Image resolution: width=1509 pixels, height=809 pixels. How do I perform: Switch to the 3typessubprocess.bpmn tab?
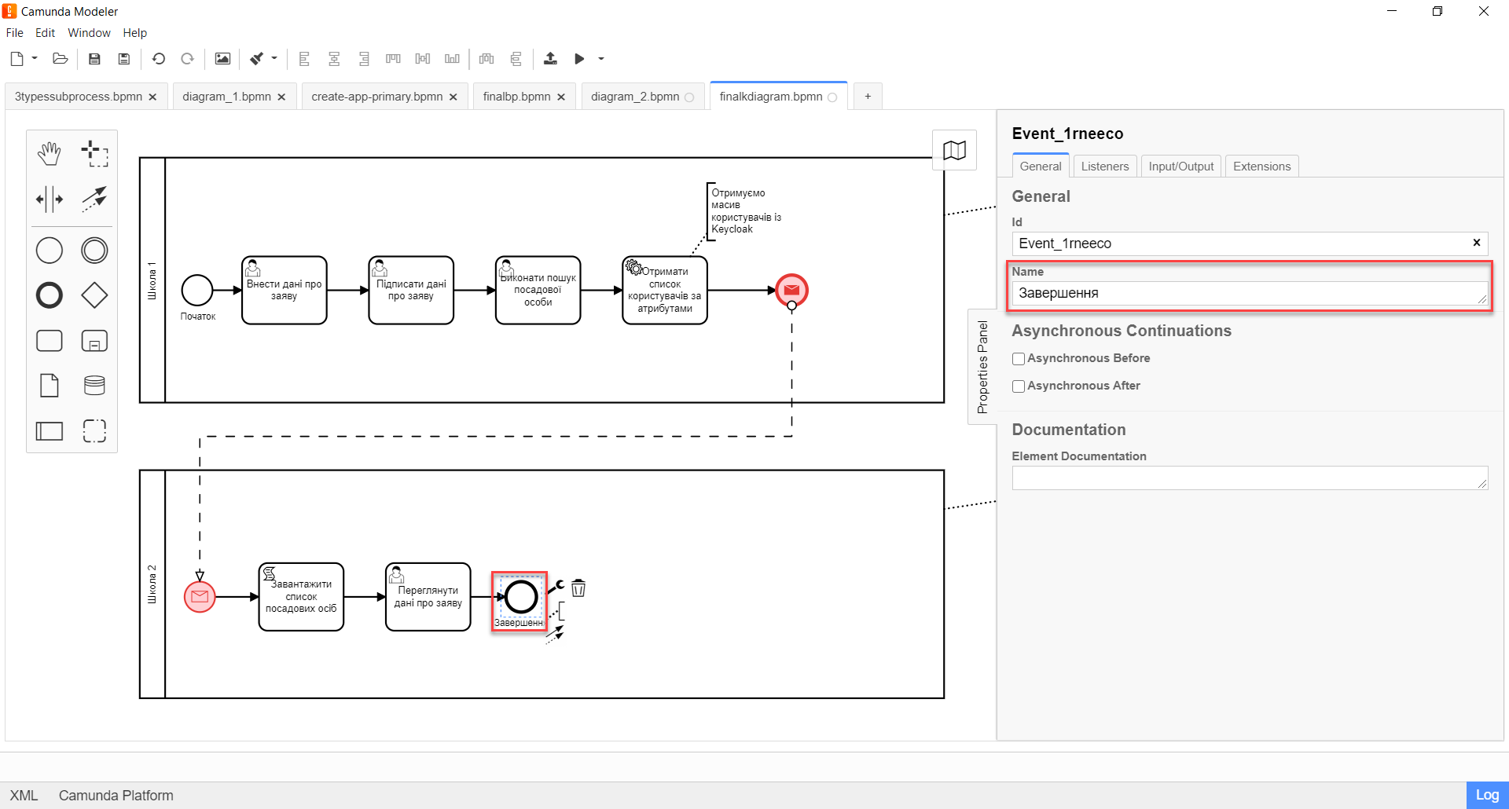point(79,97)
